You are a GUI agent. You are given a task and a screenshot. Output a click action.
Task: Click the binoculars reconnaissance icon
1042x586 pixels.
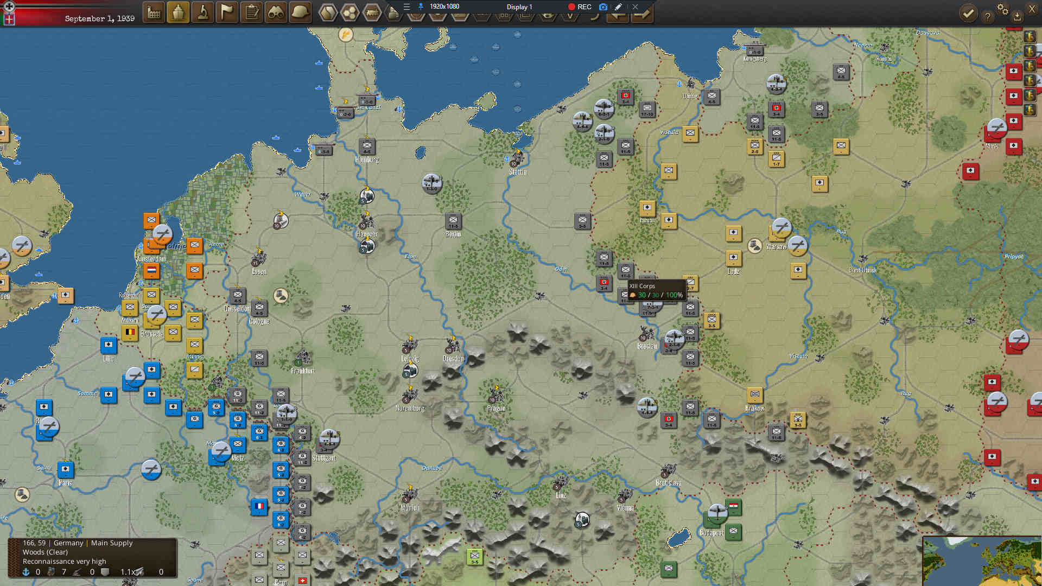coord(276,12)
